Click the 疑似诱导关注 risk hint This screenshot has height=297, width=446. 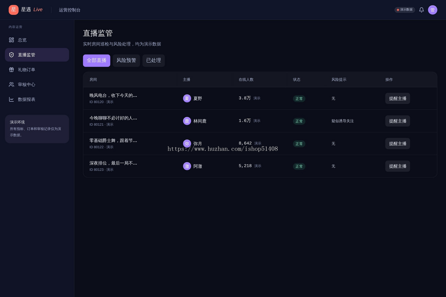pos(343,121)
